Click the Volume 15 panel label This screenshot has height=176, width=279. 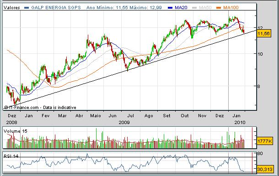[15, 131]
